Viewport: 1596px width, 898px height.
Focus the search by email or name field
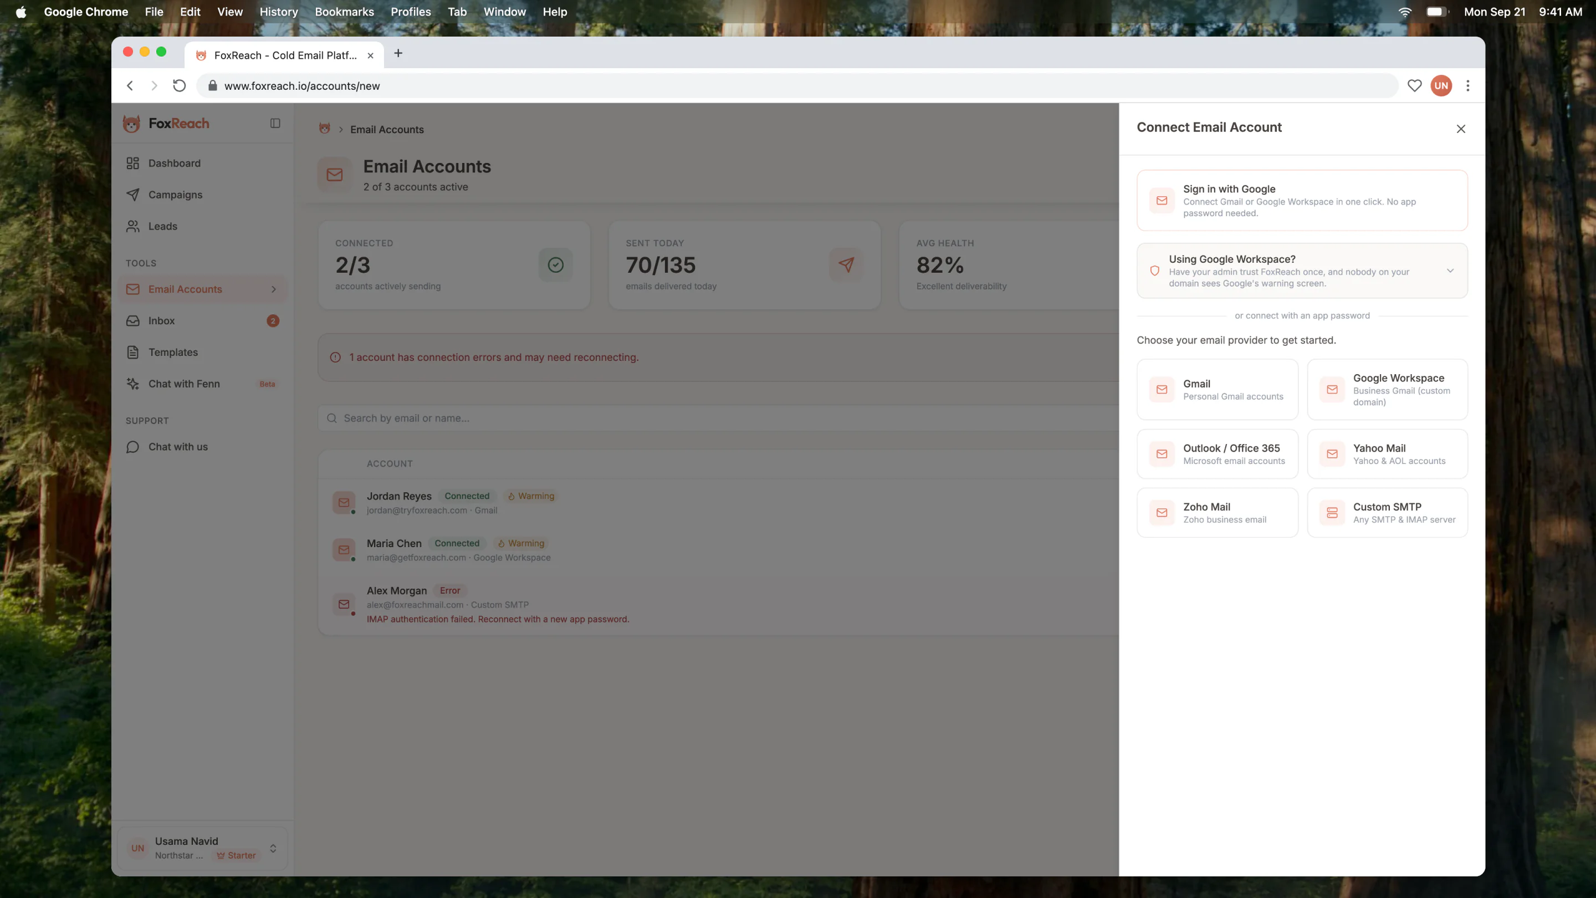pos(718,419)
